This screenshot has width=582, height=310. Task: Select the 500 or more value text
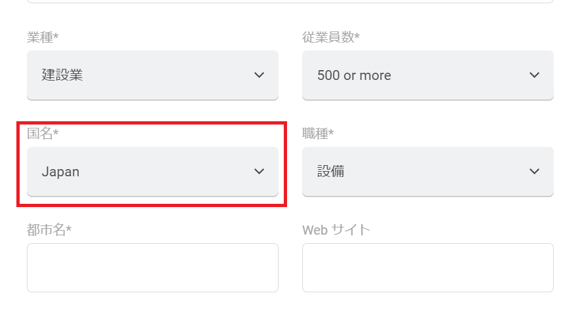(354, 75)
